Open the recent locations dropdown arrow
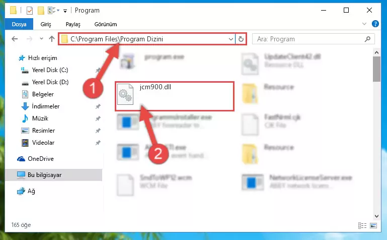The height and width of the screenshot is (240, 387). pos(41,38)
